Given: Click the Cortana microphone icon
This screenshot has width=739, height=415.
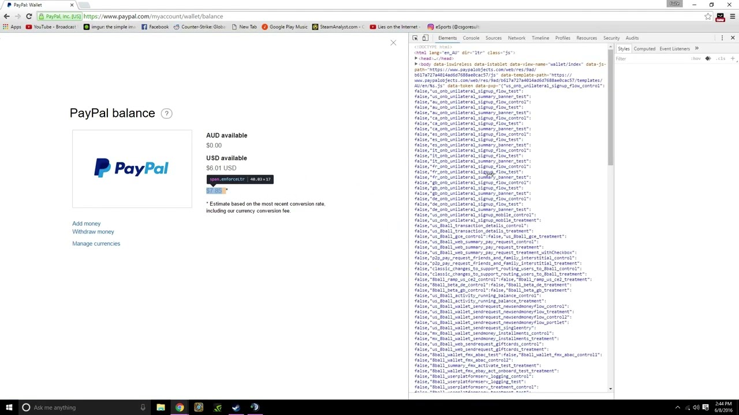Looking at the screenshot, I should click(143, 408).
